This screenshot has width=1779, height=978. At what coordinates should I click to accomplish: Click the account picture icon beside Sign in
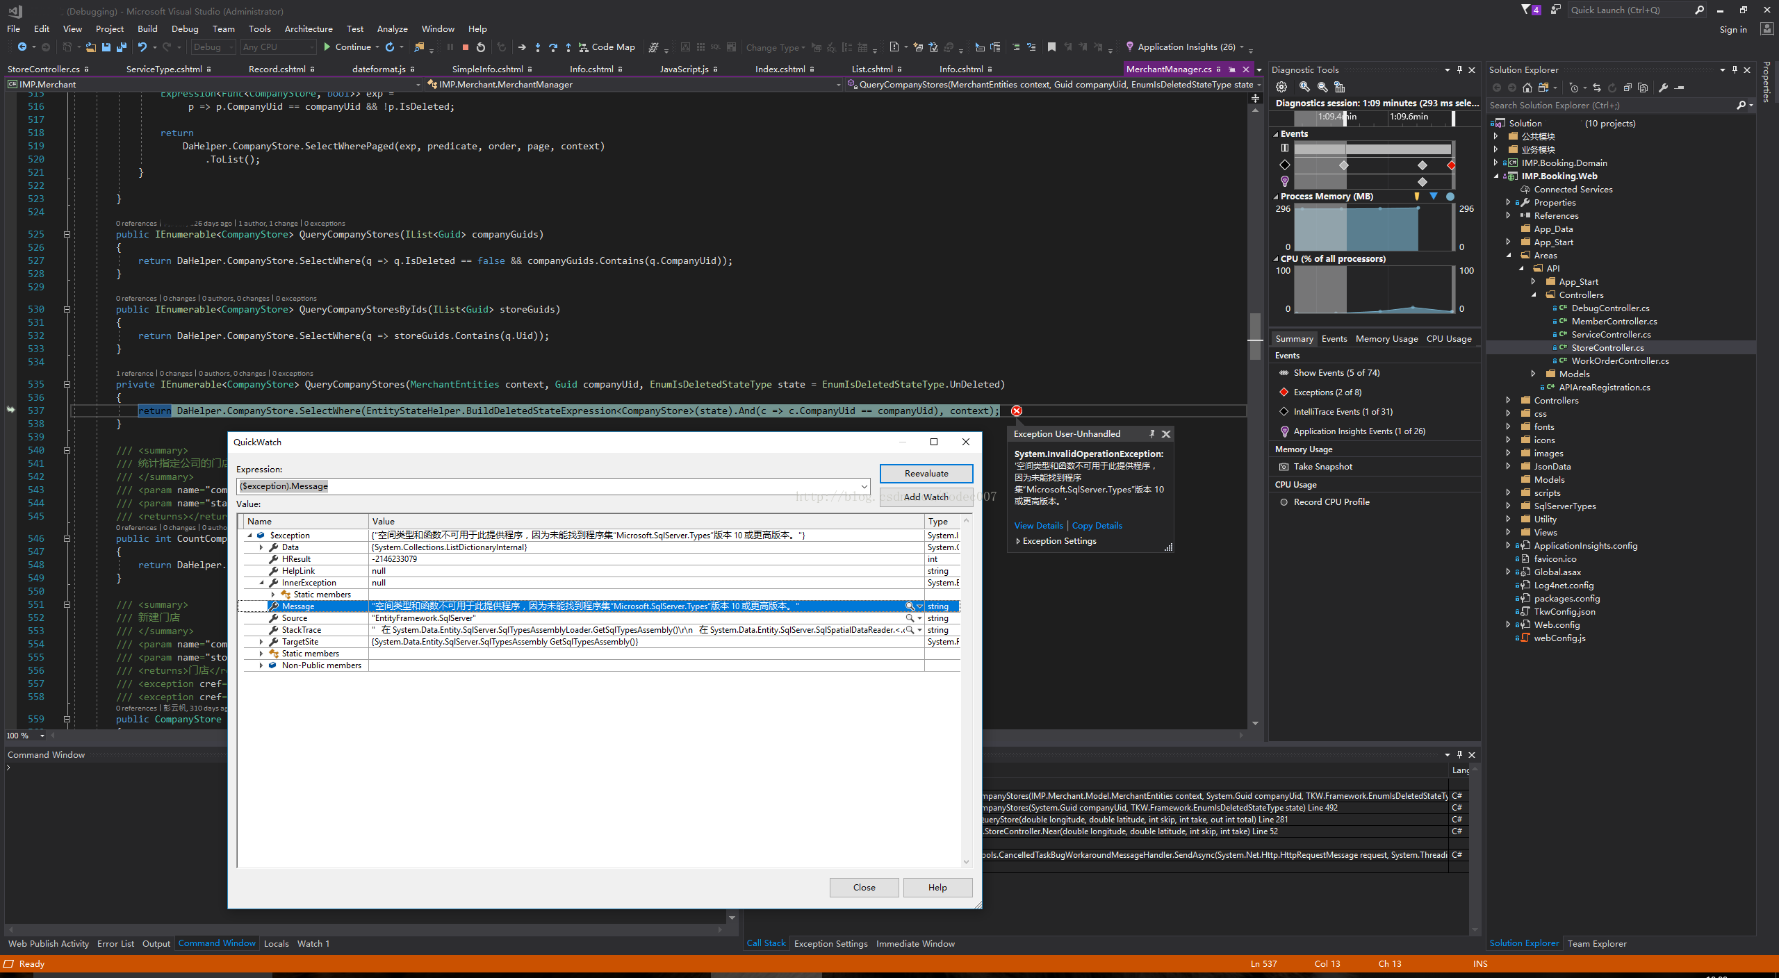(1766, 28)
